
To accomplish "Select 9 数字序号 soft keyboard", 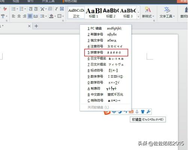I will click(106, 76).
